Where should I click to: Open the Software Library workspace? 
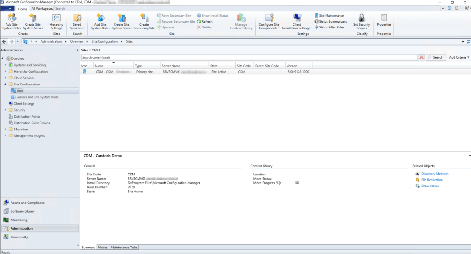23,211
